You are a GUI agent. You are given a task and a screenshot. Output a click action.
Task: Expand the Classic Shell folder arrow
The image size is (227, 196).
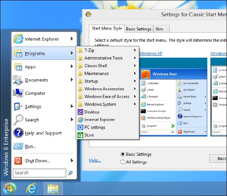(135, 66)
